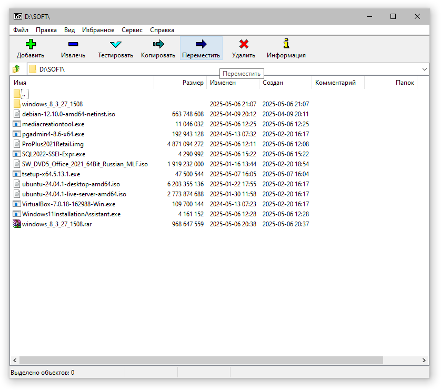The image size is (441, 390).
Task: Open the Файл menu
Action: [x=21, y=30]
